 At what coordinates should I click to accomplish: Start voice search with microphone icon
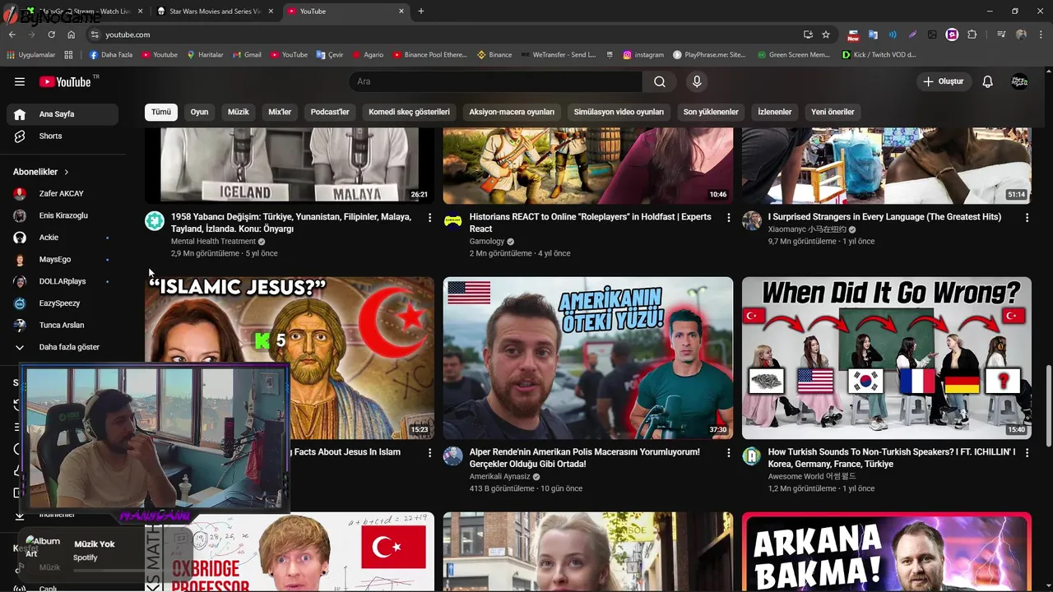[x=697, y=81]
